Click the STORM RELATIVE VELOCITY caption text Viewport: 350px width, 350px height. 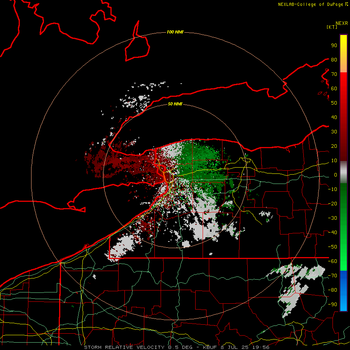[x=124, y=347]
